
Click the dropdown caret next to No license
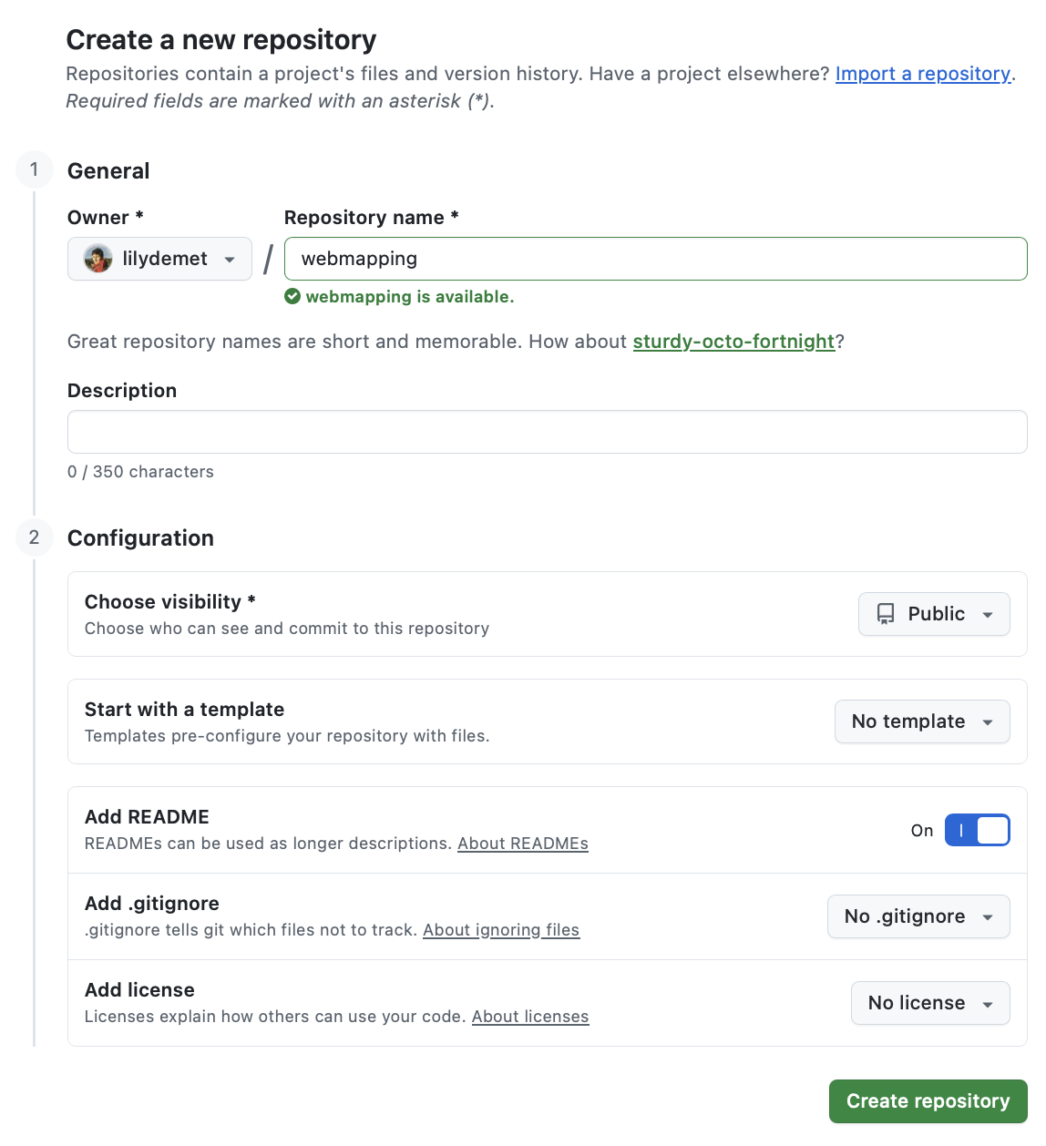point(988,1004)
